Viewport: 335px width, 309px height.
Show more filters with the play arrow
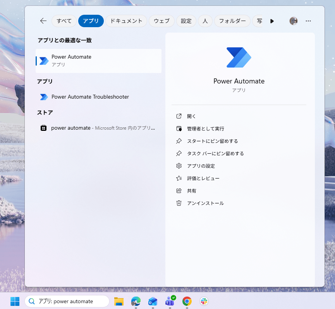pos(272,21)
